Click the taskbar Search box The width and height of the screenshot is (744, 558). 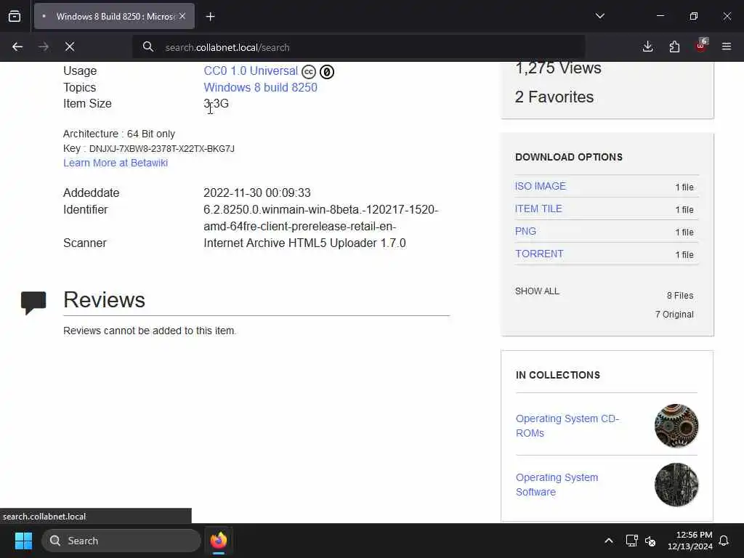click(121, 541)
